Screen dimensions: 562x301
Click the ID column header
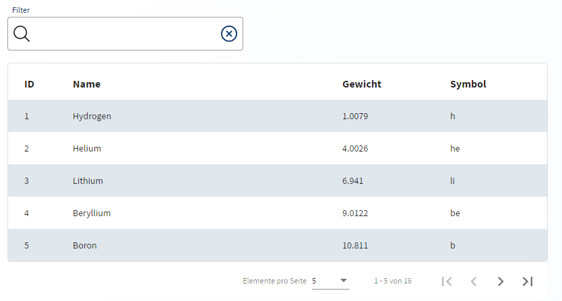coord(29,84)
